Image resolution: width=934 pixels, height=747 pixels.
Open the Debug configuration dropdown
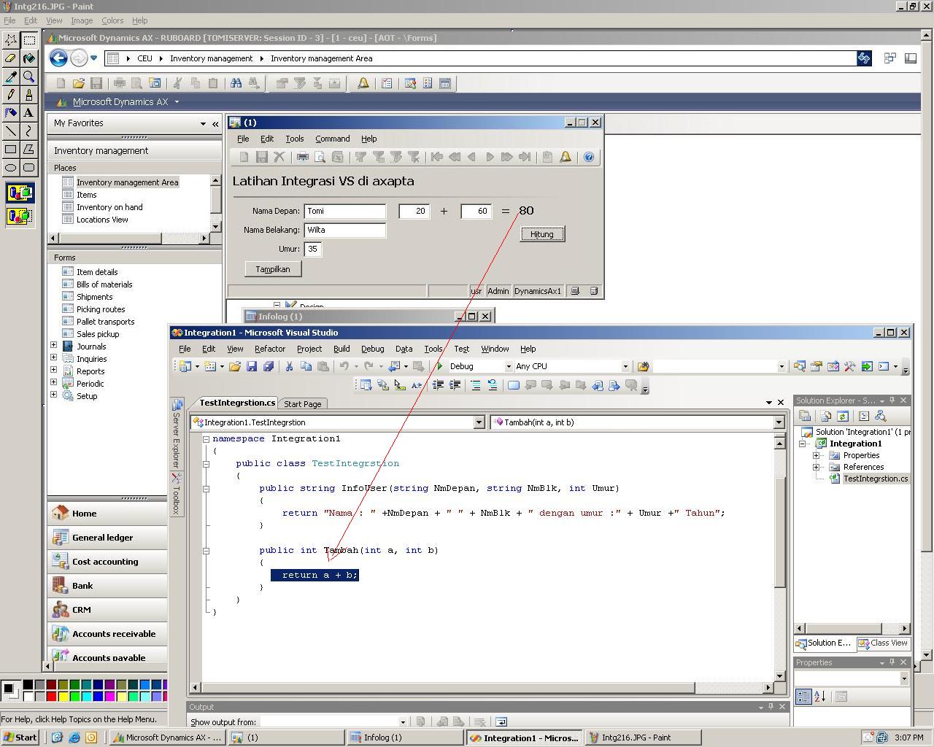click(x=508, y=366)
